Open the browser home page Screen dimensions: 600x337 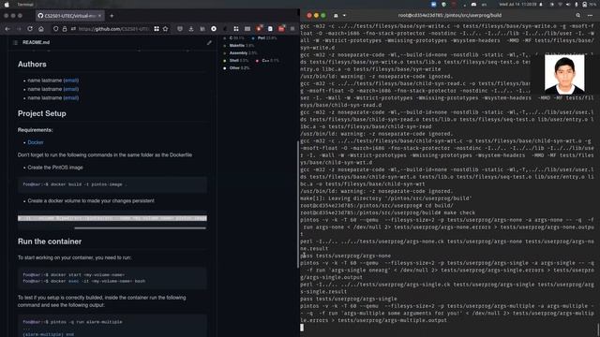[x=41, y=29]
